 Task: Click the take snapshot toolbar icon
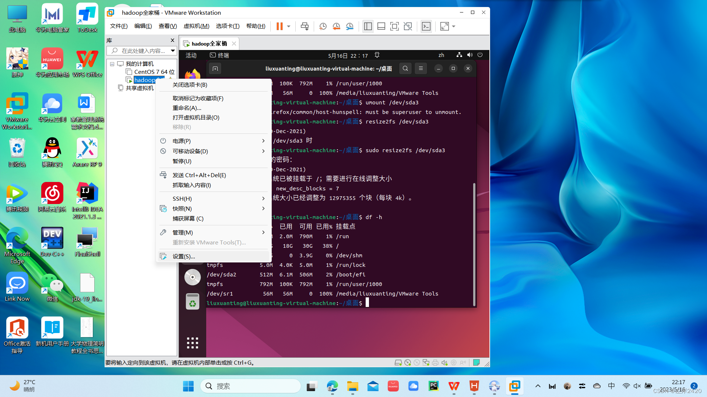coord(323,26)
